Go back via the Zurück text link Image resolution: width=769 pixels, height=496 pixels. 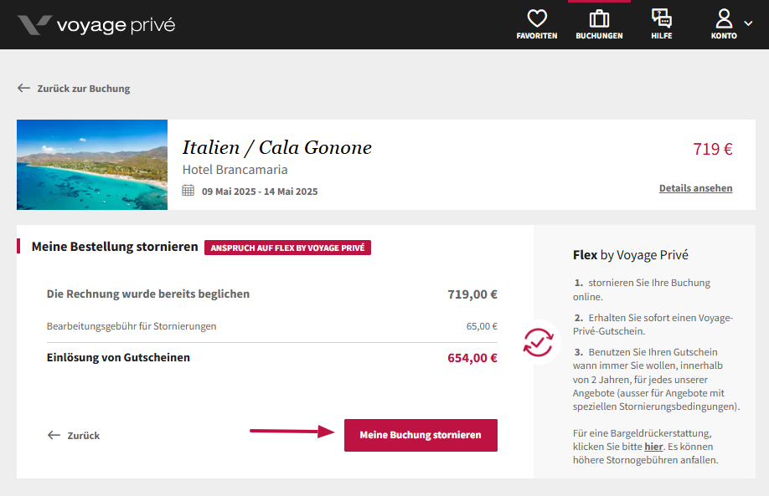click(84, 435)
